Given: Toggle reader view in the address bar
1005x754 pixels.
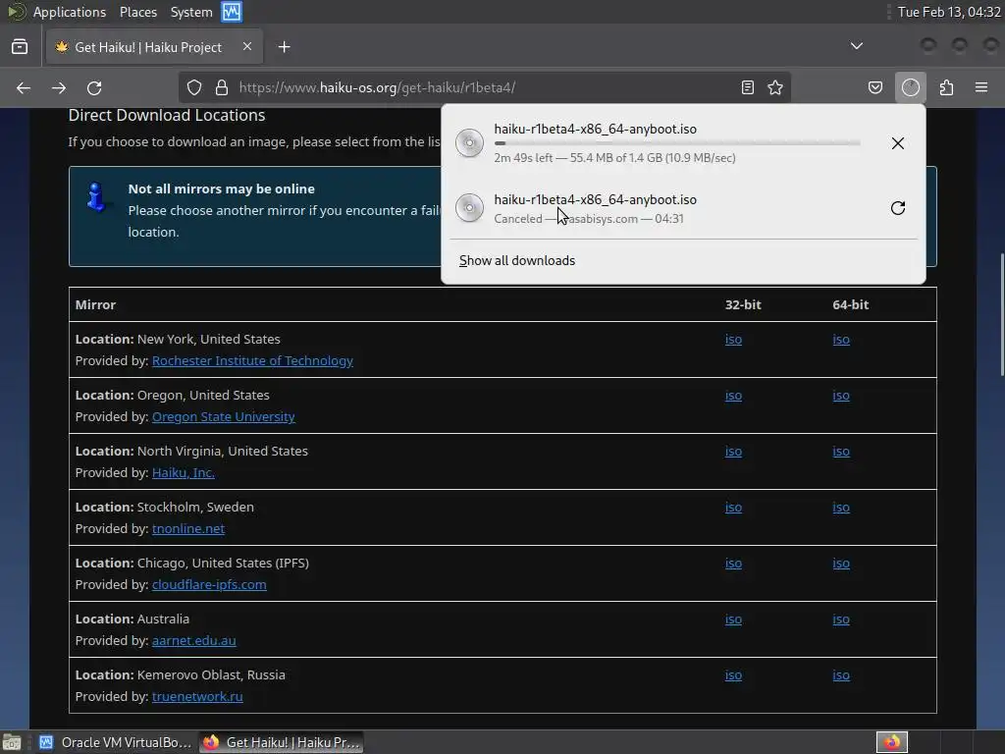Looking at the screenshot, I should pyautogui.click(x=747, y=87).
